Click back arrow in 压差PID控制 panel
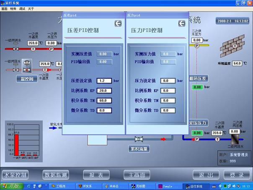 (x=118, y=24)
